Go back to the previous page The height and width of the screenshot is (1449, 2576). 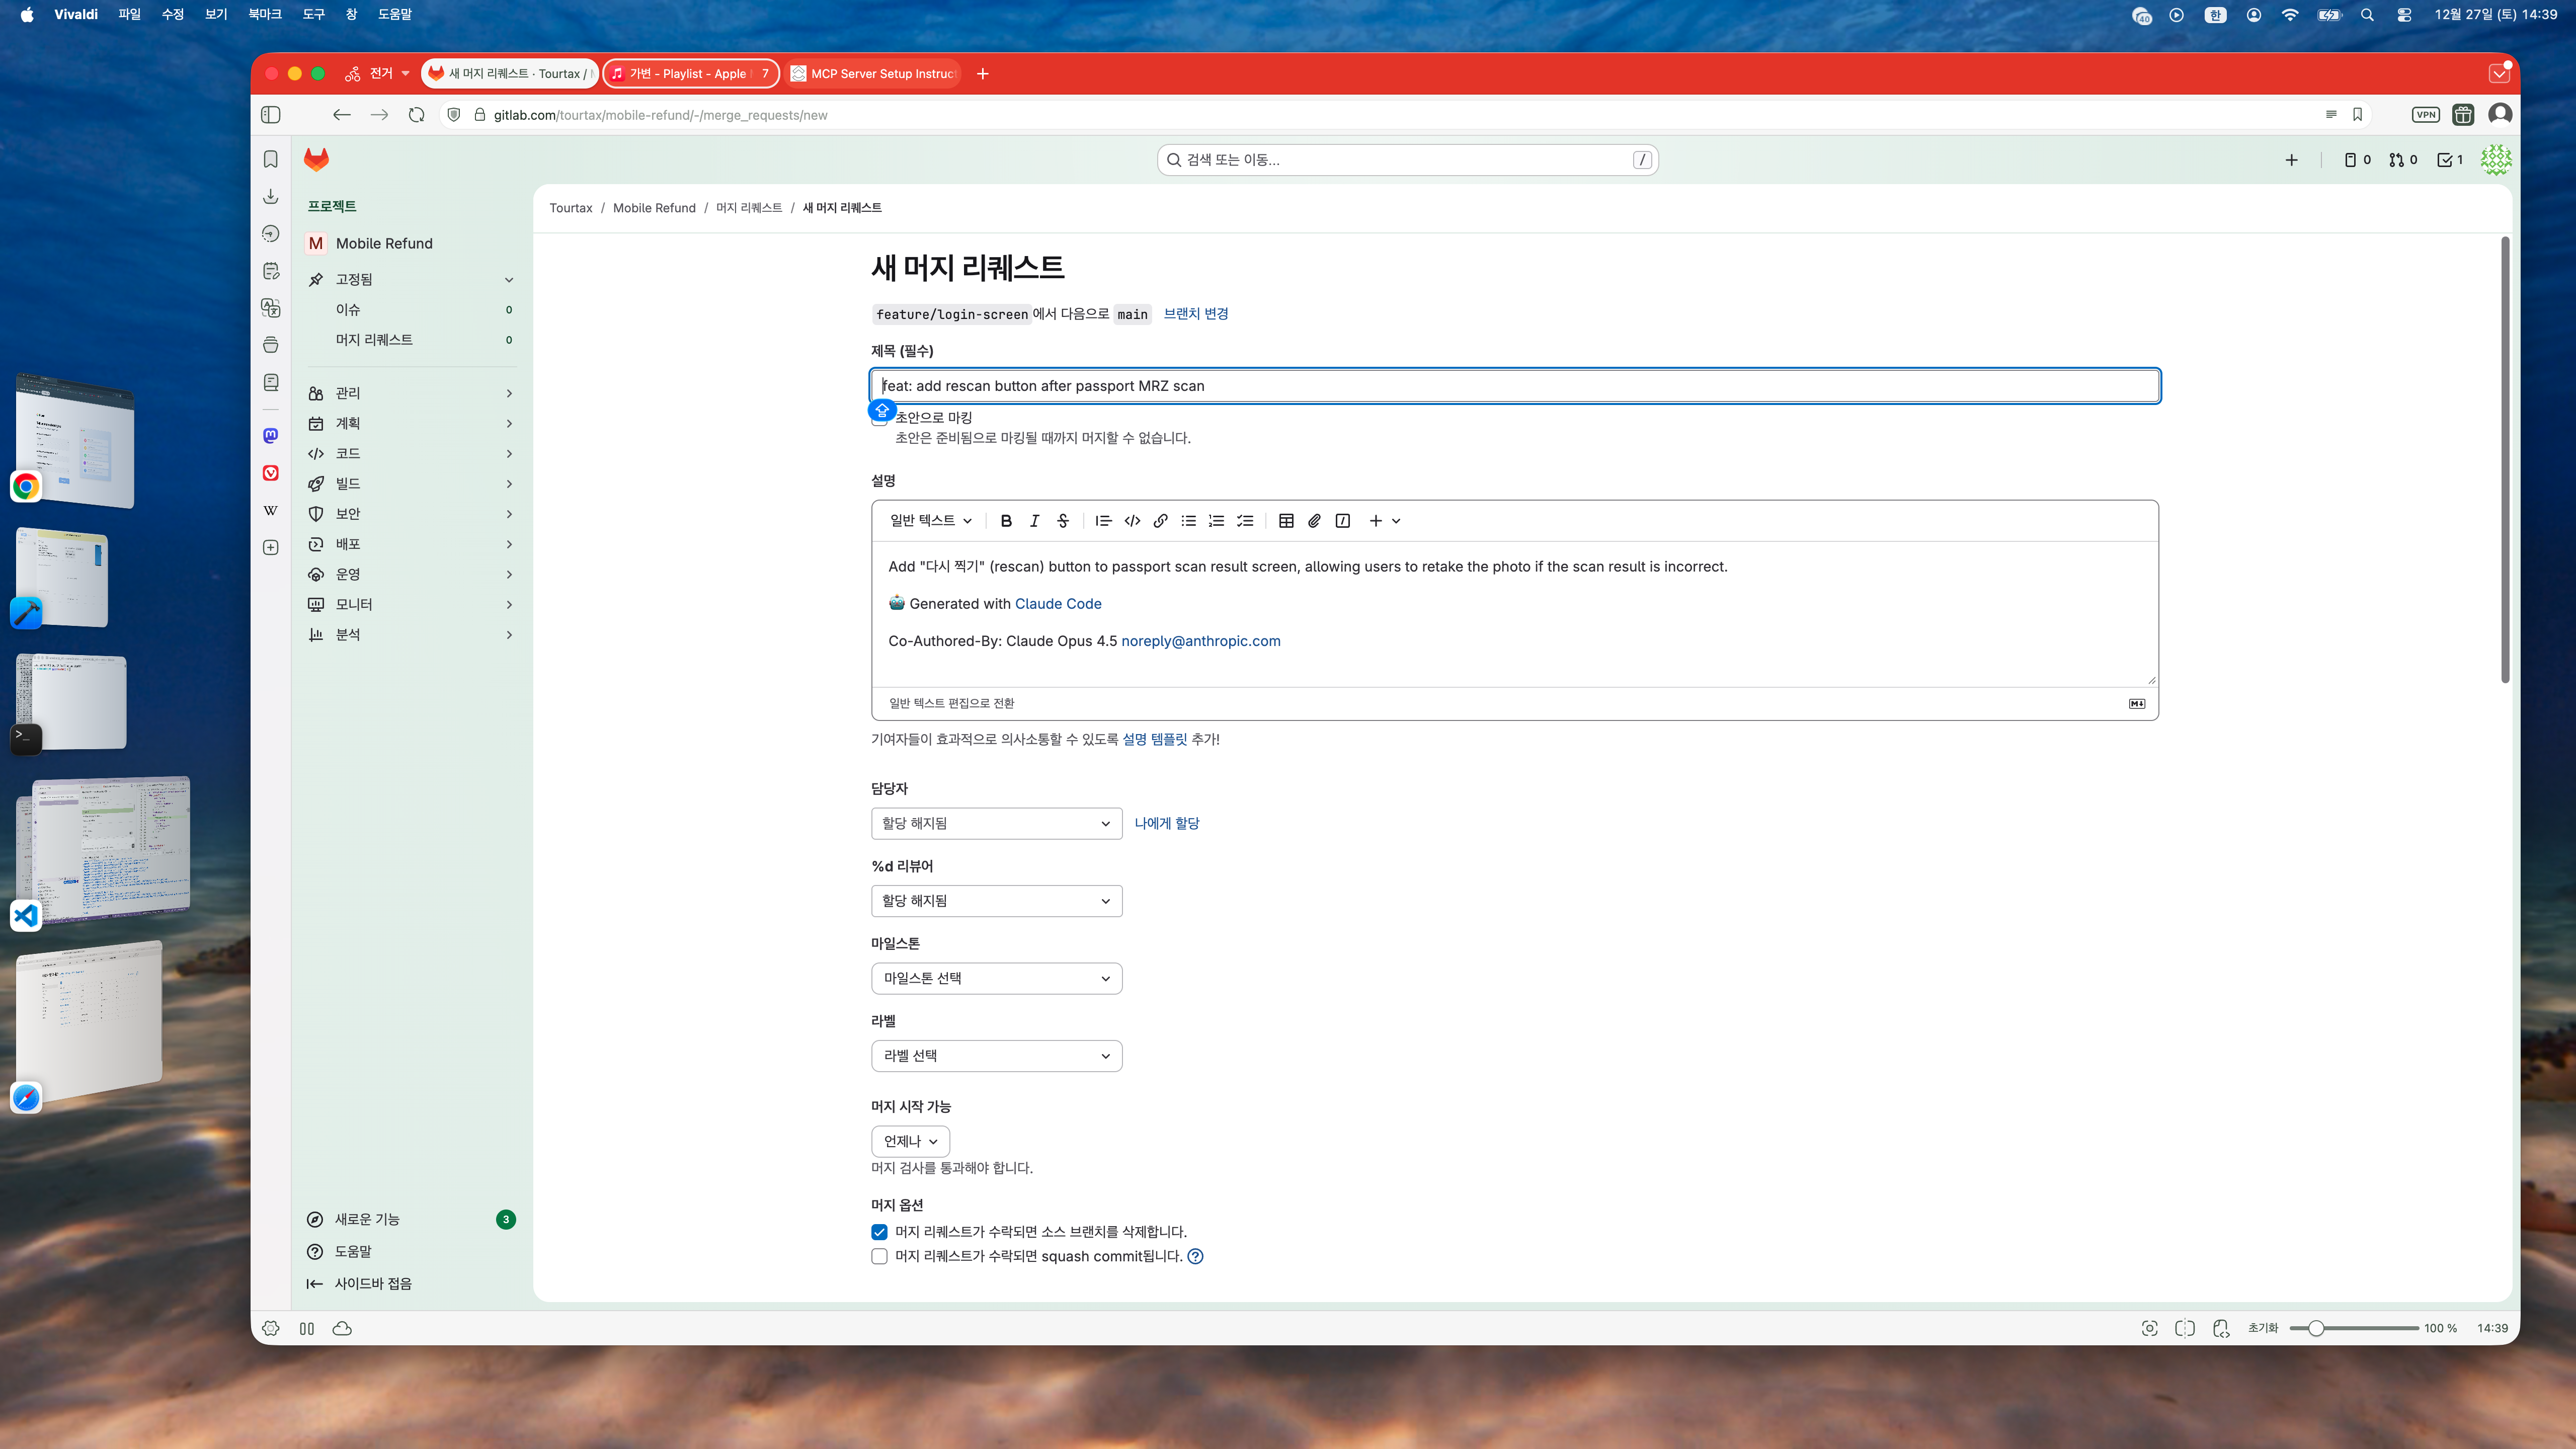point(341,115)
